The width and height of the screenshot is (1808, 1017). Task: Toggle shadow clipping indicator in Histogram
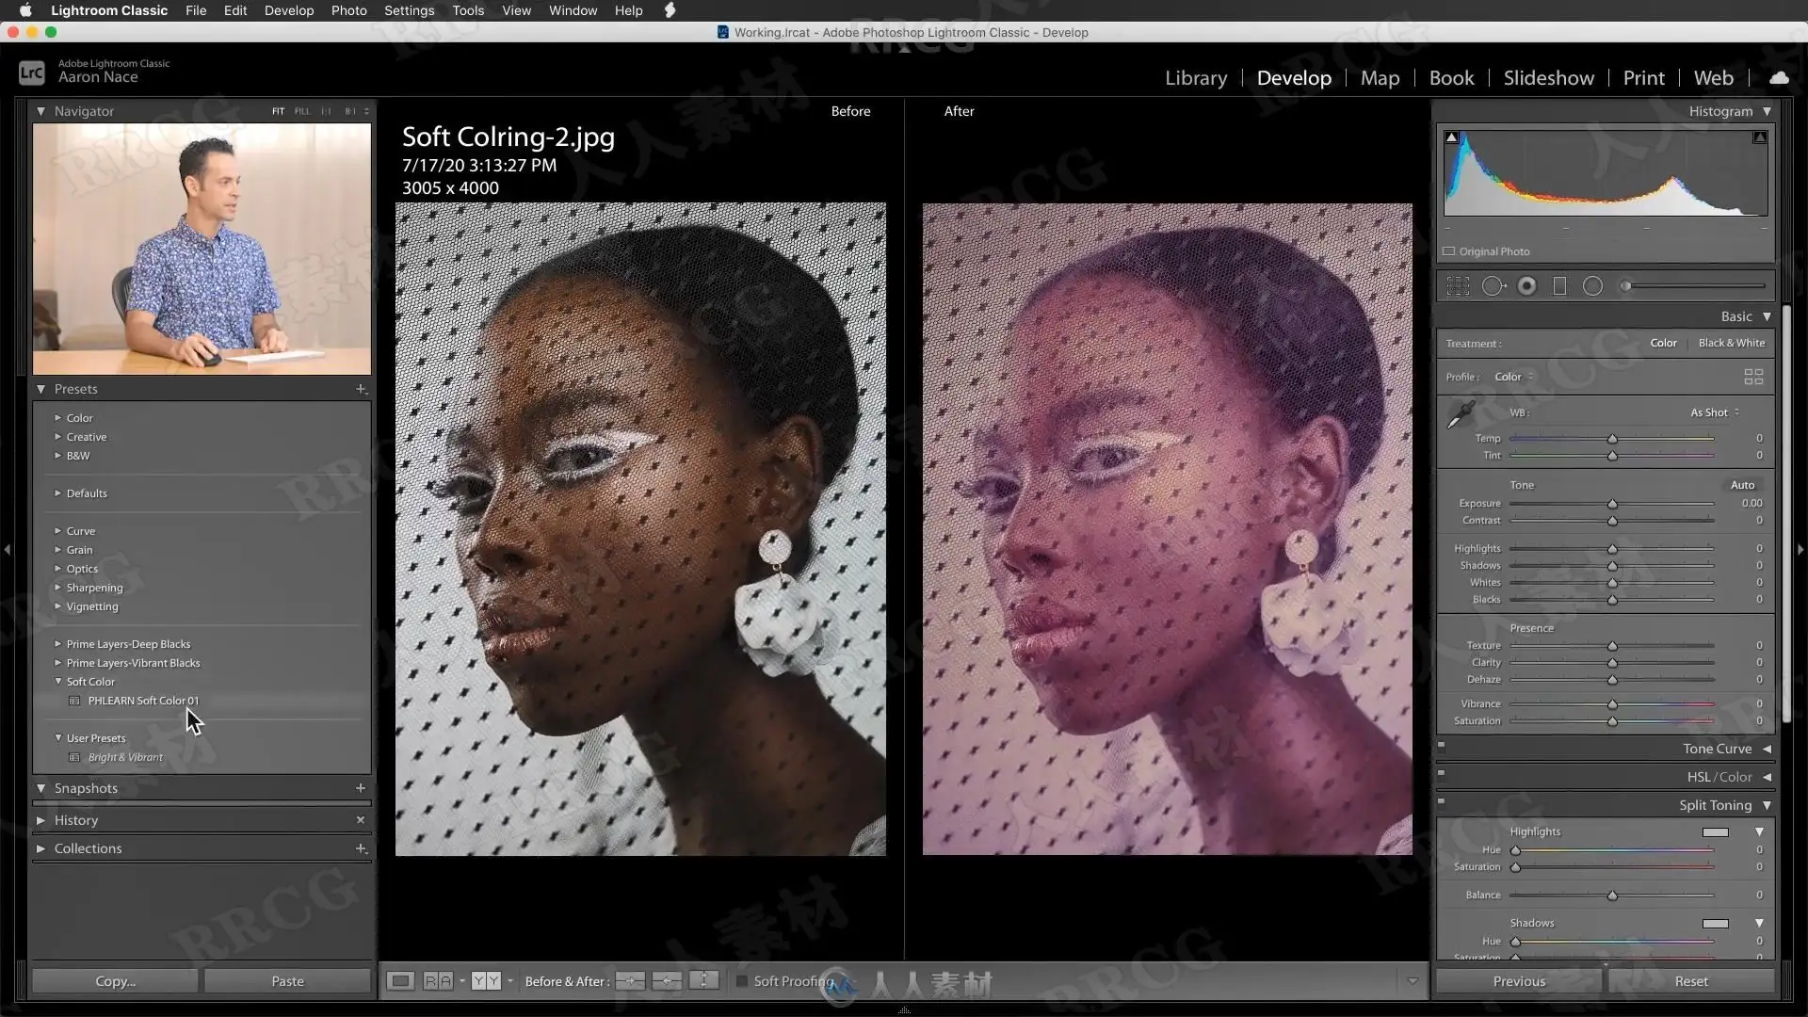click(x=1451, y=137)
